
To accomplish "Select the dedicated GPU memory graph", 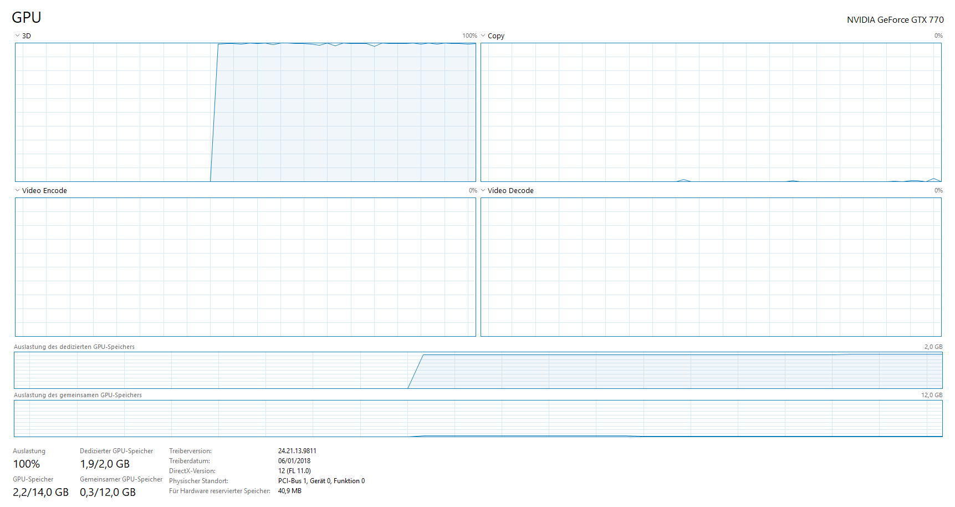I will click(477, 369).
